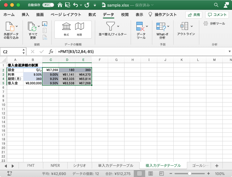Open the Customize Quick Access Toolbar dropdown
232x177 pixels.
(95, 5)
